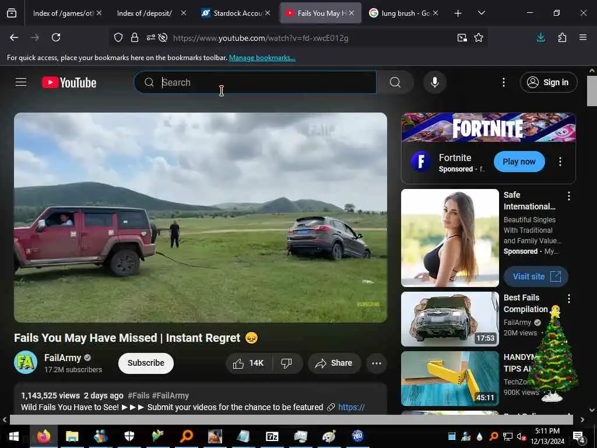Open Fortnite ad options menu

[560, 162]
